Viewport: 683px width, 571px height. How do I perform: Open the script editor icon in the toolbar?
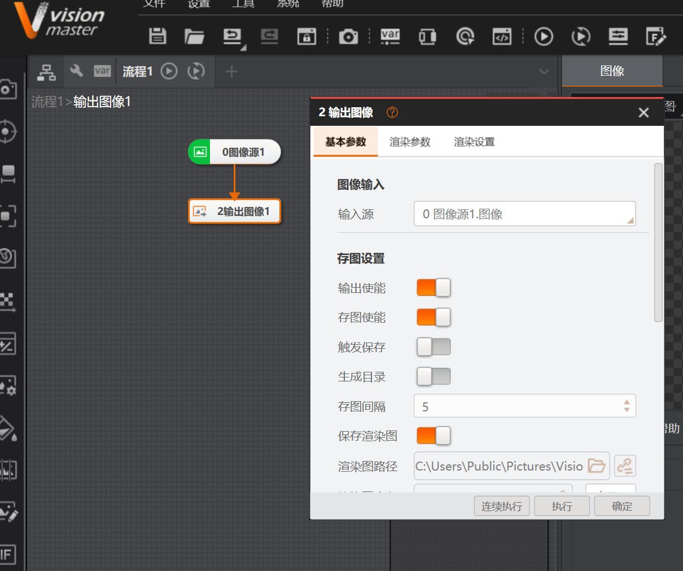click(502, 36)
